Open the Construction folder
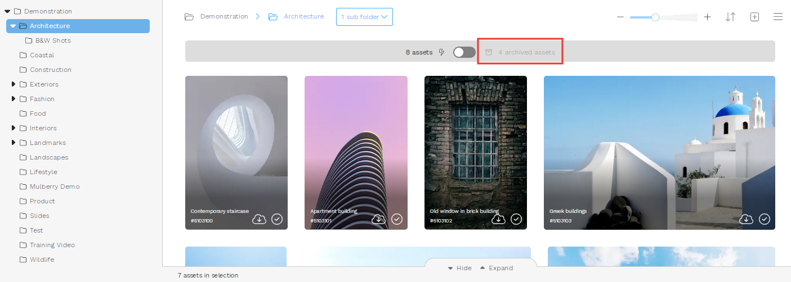 point(51,70)
